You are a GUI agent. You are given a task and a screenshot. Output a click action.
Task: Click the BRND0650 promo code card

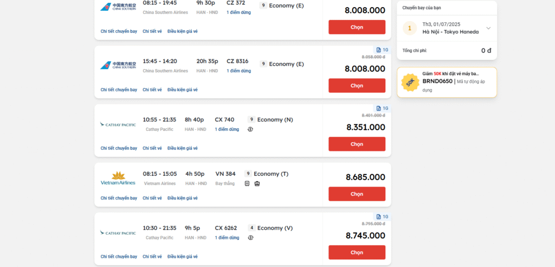[x=447, y=82]
